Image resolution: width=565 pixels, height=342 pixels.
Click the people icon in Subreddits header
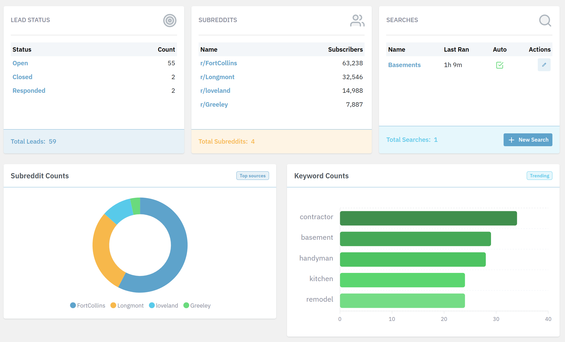coord(357,20)
